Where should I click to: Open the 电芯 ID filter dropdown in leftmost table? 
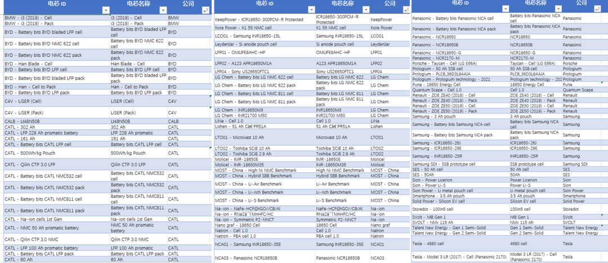point(105,11)
